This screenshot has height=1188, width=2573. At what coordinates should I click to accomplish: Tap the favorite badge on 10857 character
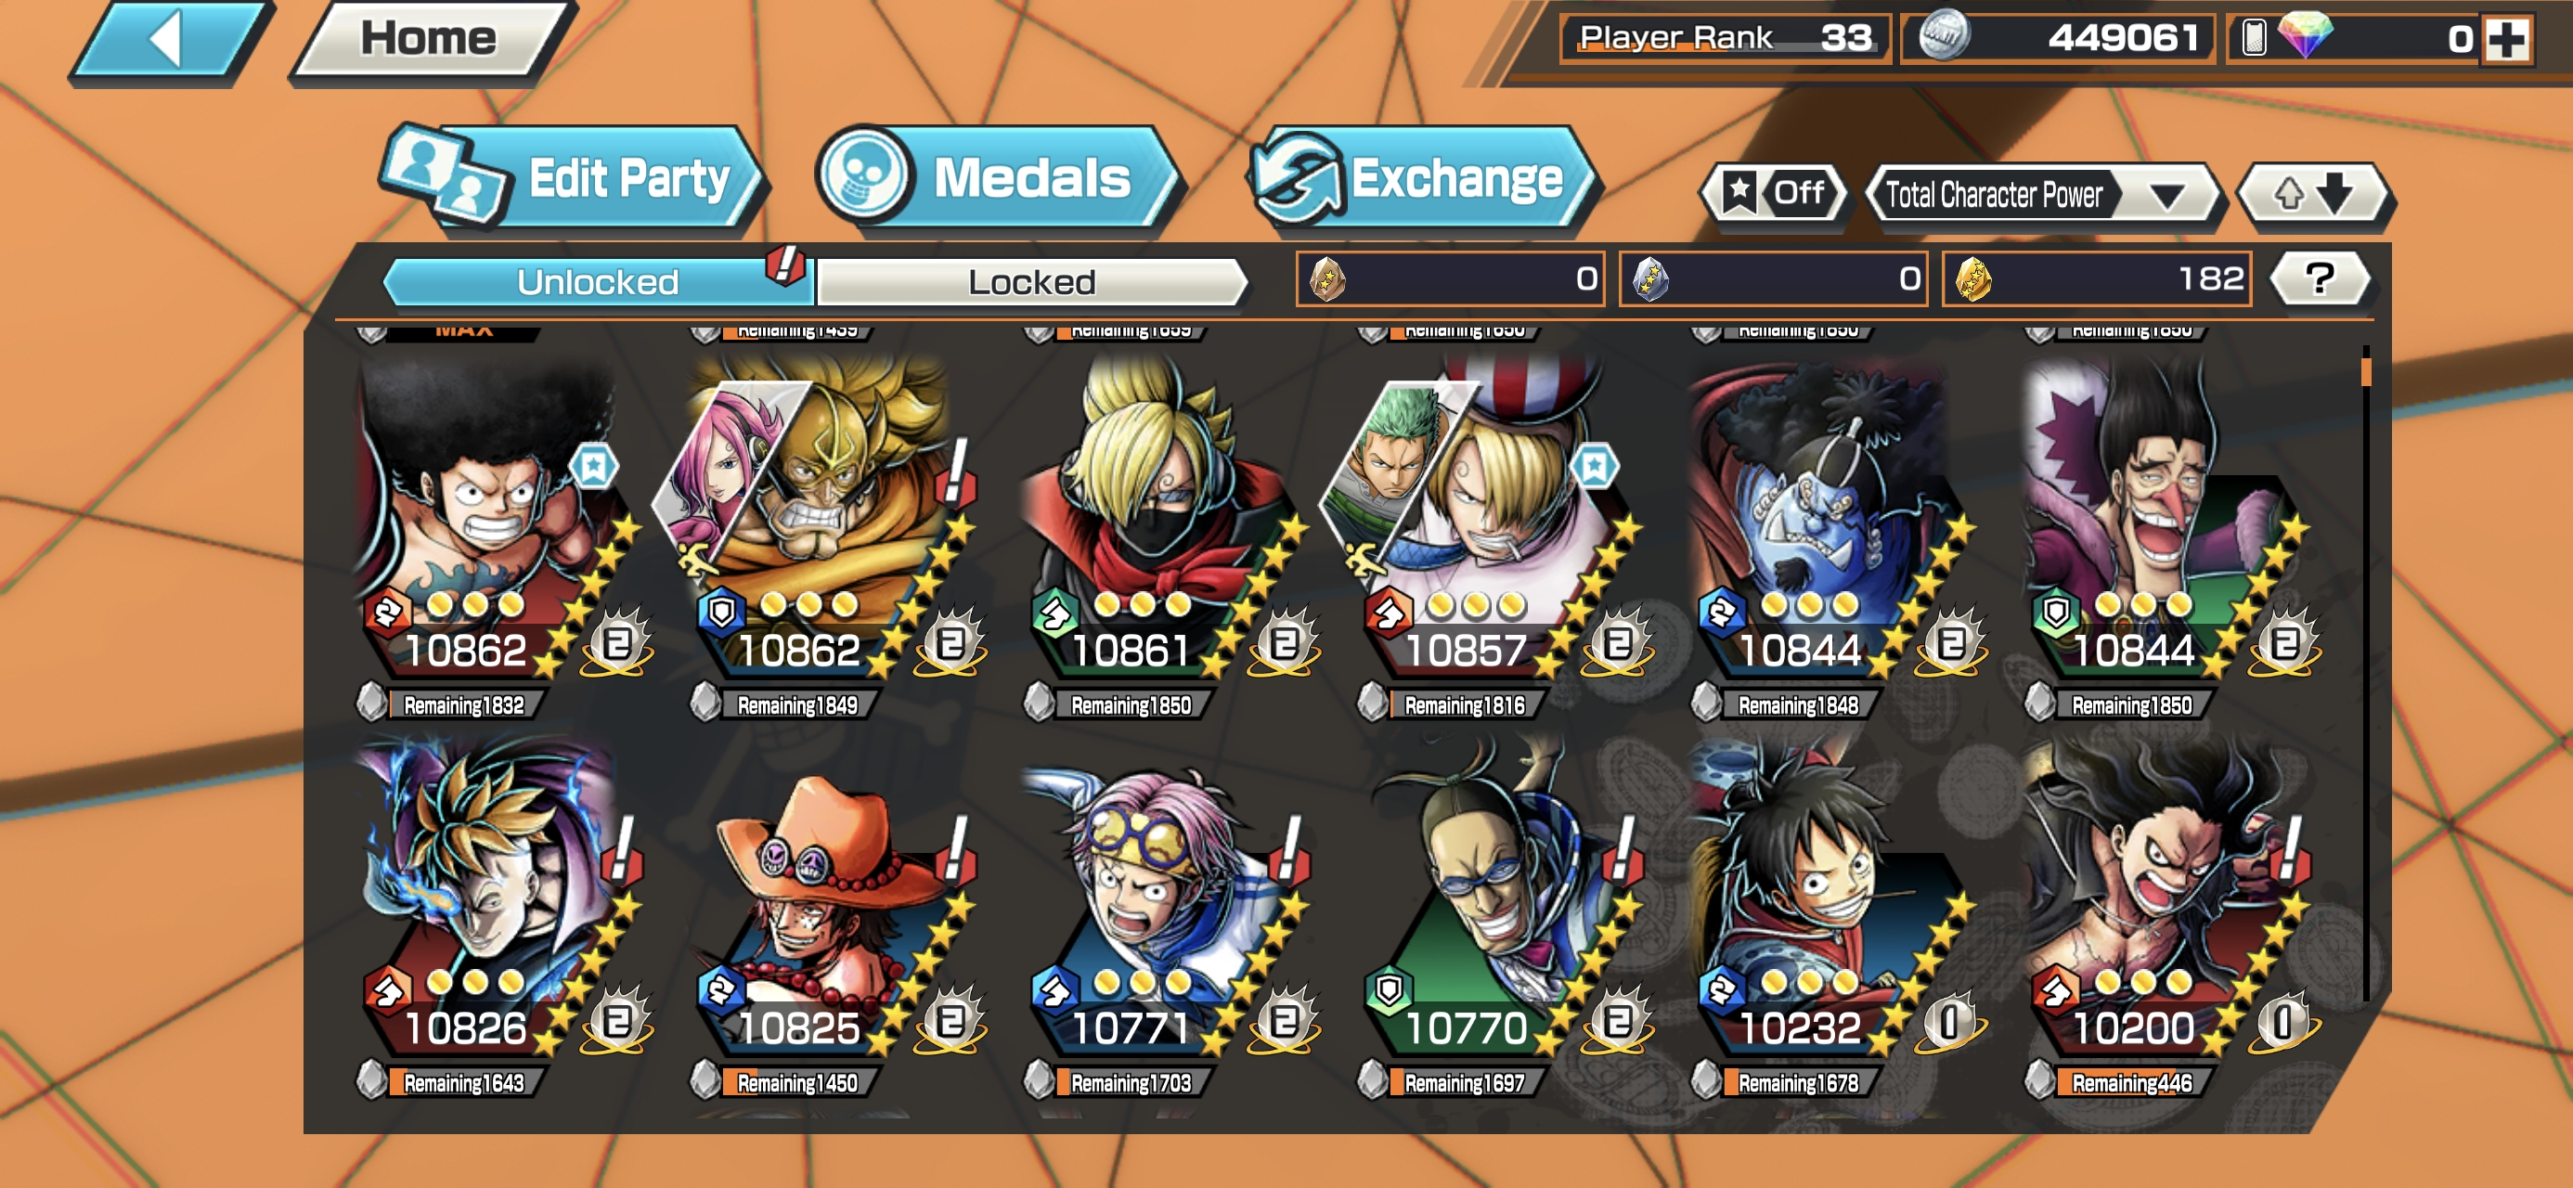tap(1593, 466)
